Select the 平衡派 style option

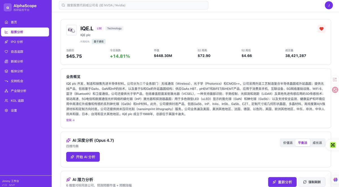(303, 143)
